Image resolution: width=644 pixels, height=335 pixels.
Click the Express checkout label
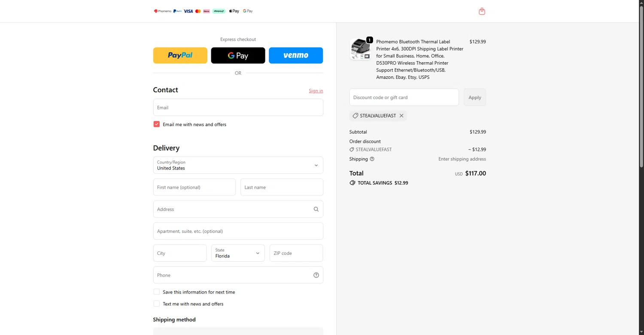coord(238,39)
